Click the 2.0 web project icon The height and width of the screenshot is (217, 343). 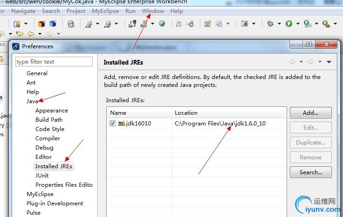71,24
